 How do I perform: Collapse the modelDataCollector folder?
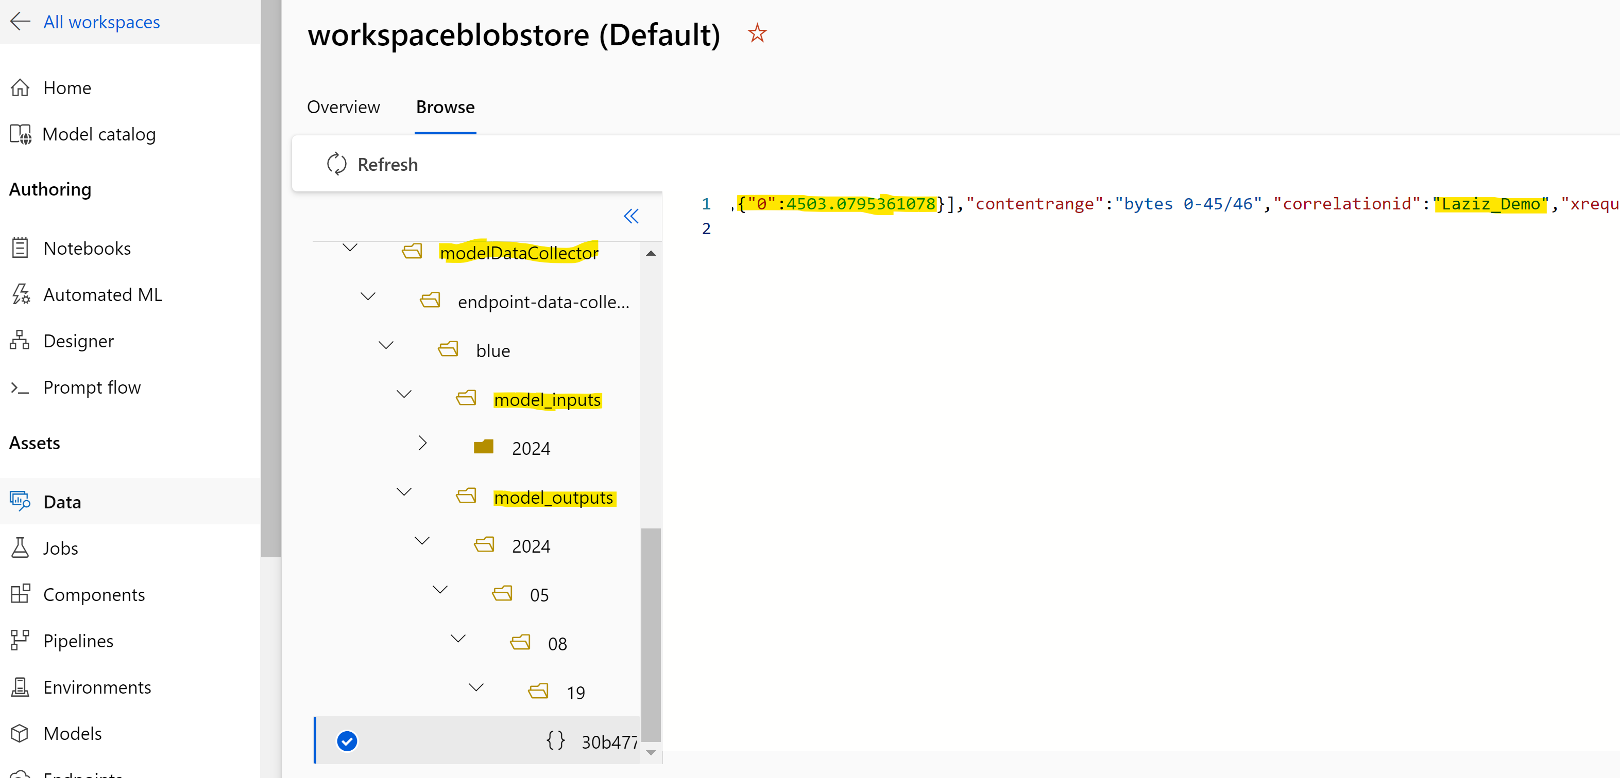tap(350, 247)
